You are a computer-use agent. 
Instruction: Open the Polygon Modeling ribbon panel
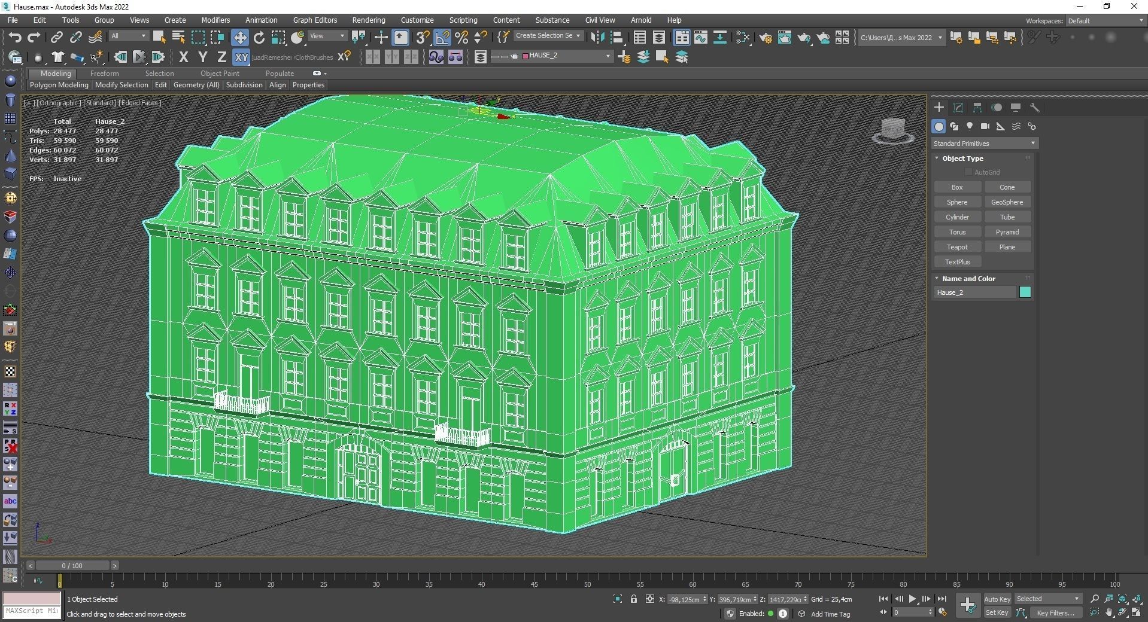tap(59, 85)
